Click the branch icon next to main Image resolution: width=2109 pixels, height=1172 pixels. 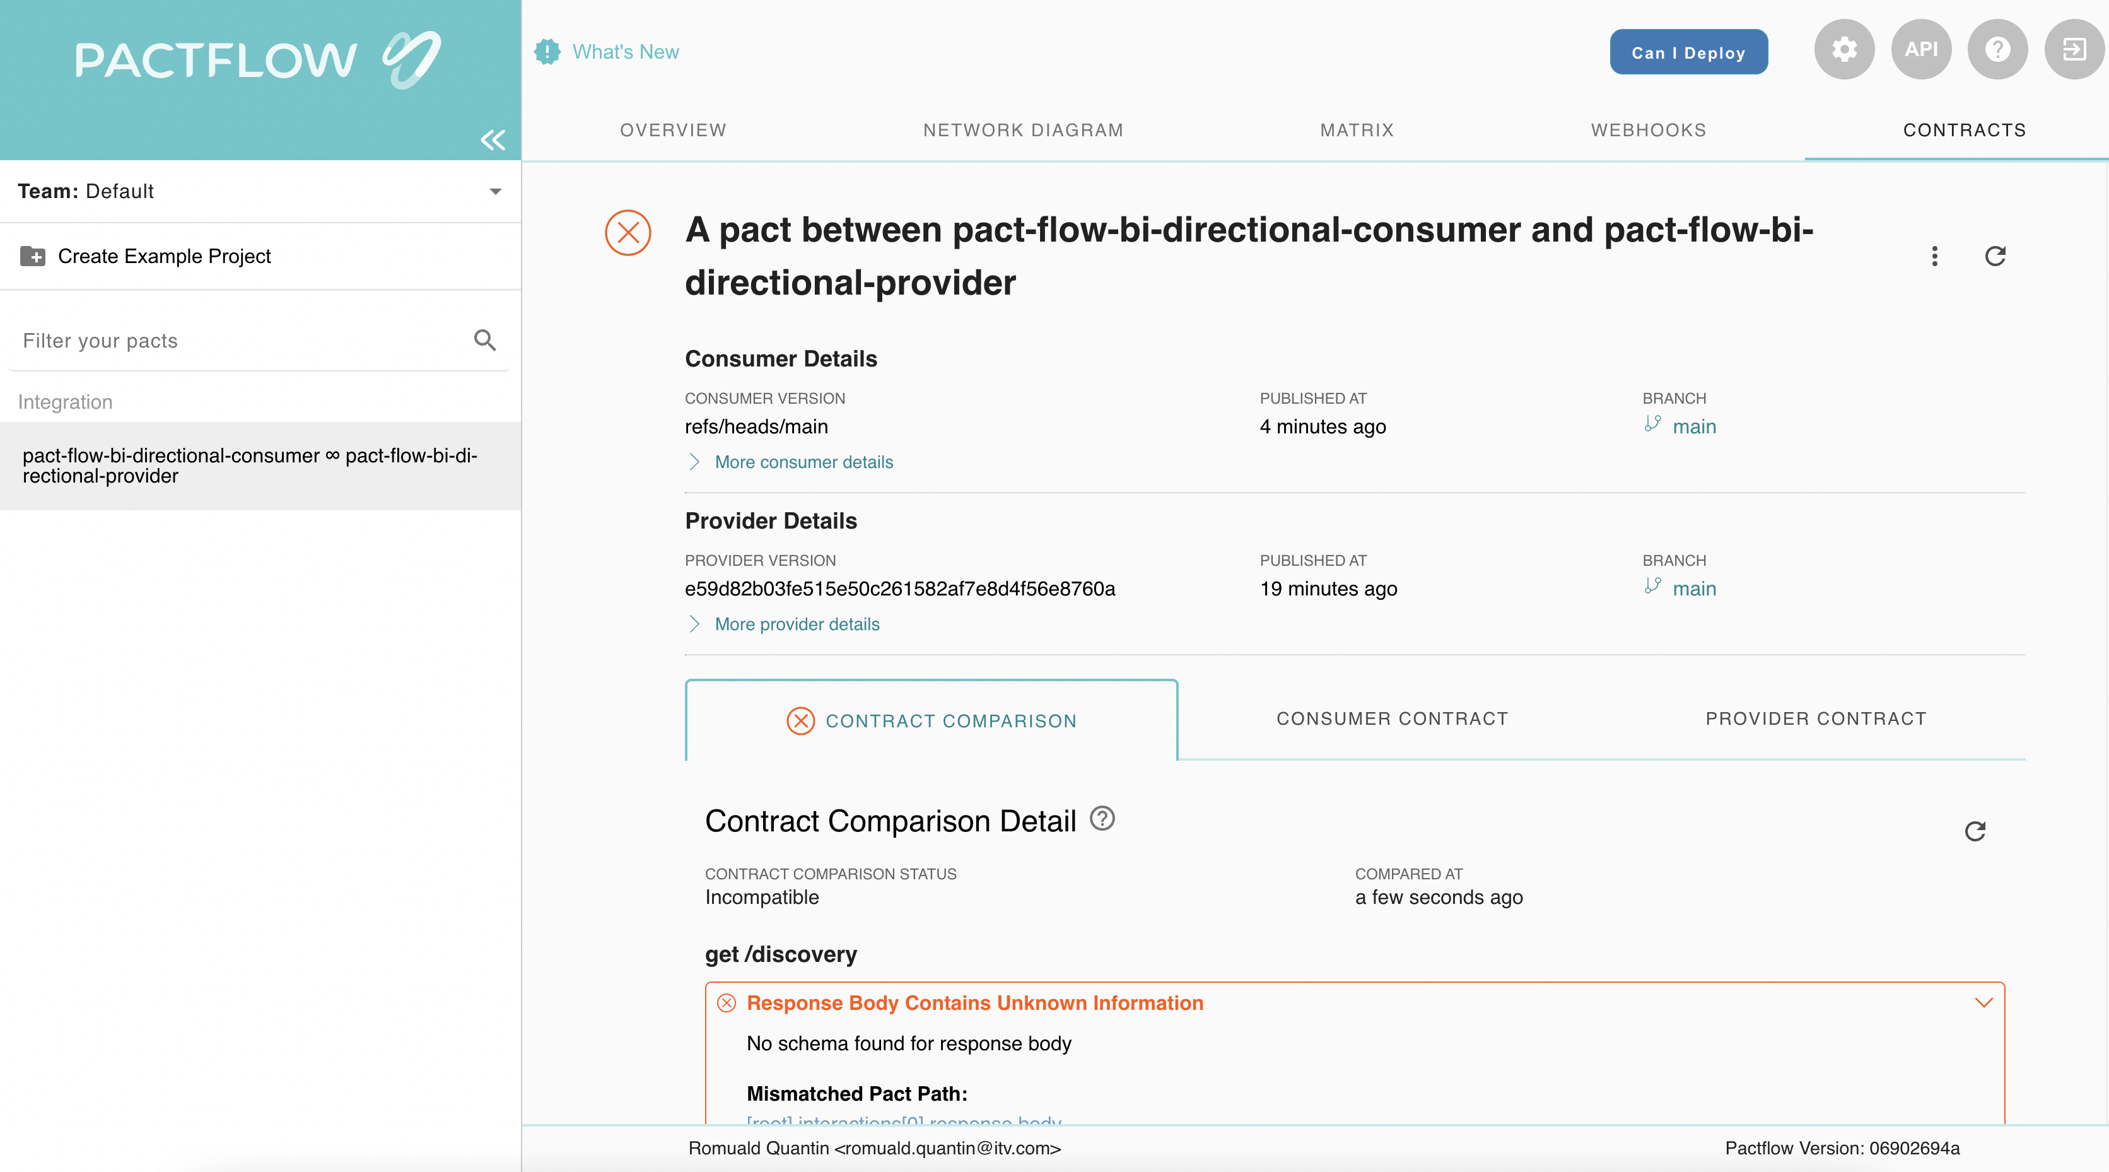coord(1653,426)
